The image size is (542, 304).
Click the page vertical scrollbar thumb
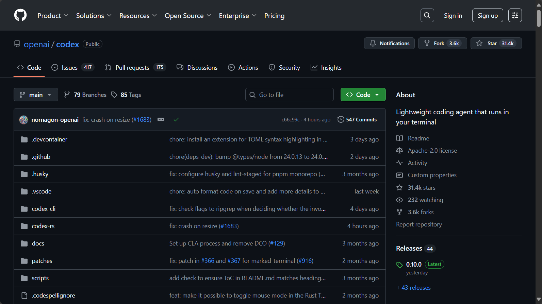[x=539, y=18]
